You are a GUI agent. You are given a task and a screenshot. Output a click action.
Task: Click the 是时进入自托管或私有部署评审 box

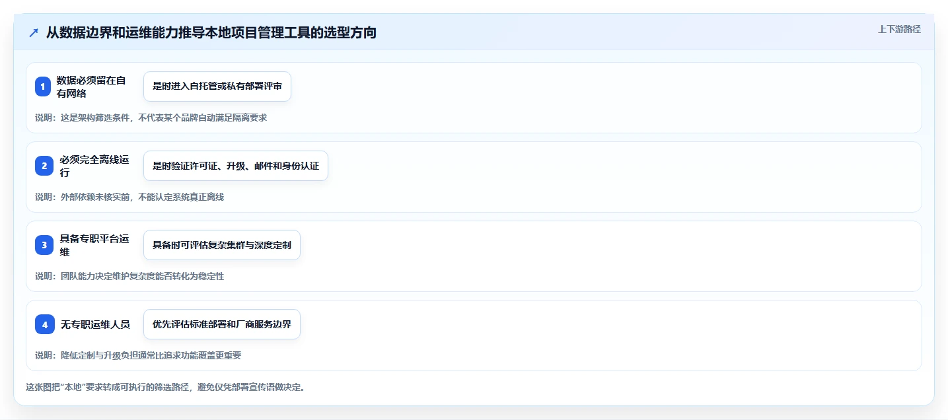coord(217,87)
